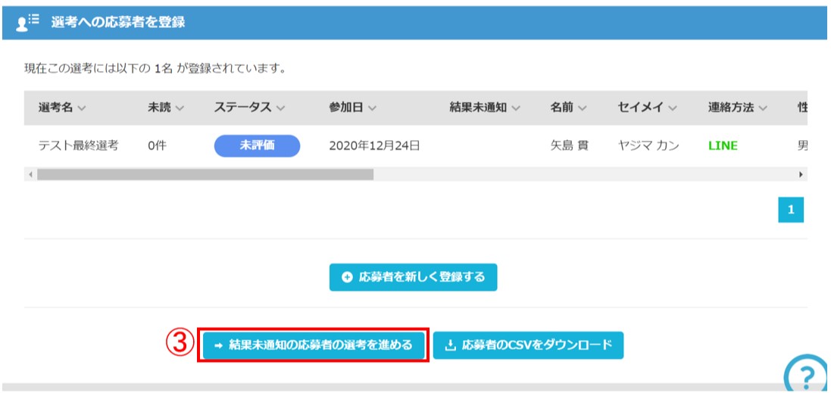The height and width of the screenshot is (393, 831).
Task: Sort by ステータス column chevron
Action: click(x=280, y=108)
